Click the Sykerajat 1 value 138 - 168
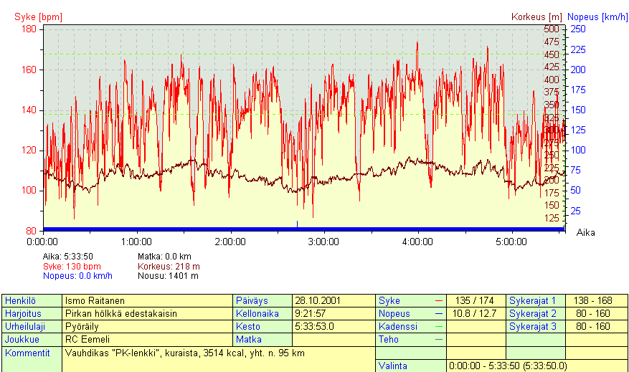This screenshot has height=372, width=629. coord(595,301)
